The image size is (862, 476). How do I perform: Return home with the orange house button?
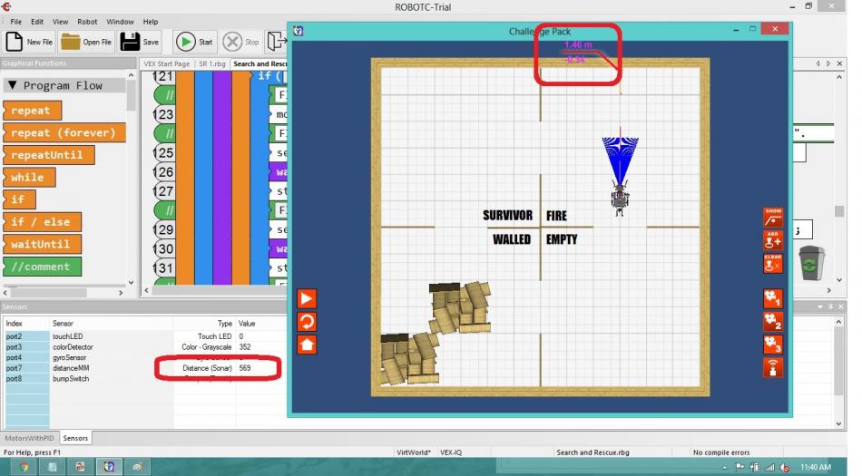click(x=307, y=345)
